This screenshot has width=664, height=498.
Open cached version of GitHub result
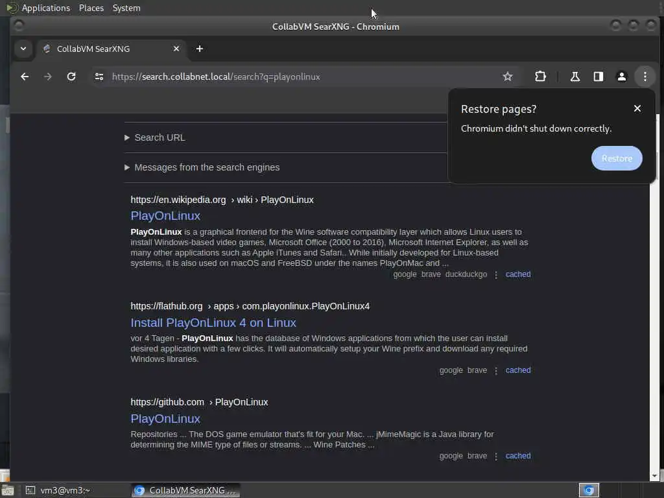pos(517,456)
